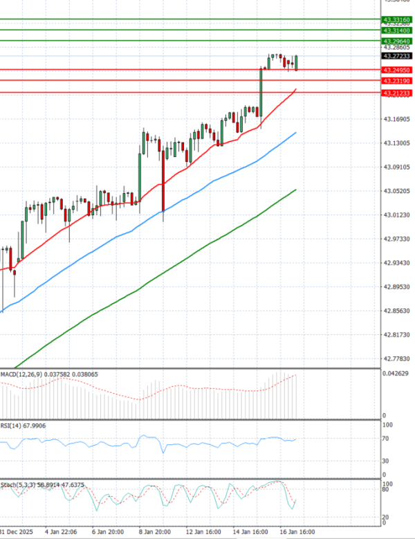Click the 43.33160 green resistance price label
The width and height of the screenshot is (415, 539).
pos(396,20)
